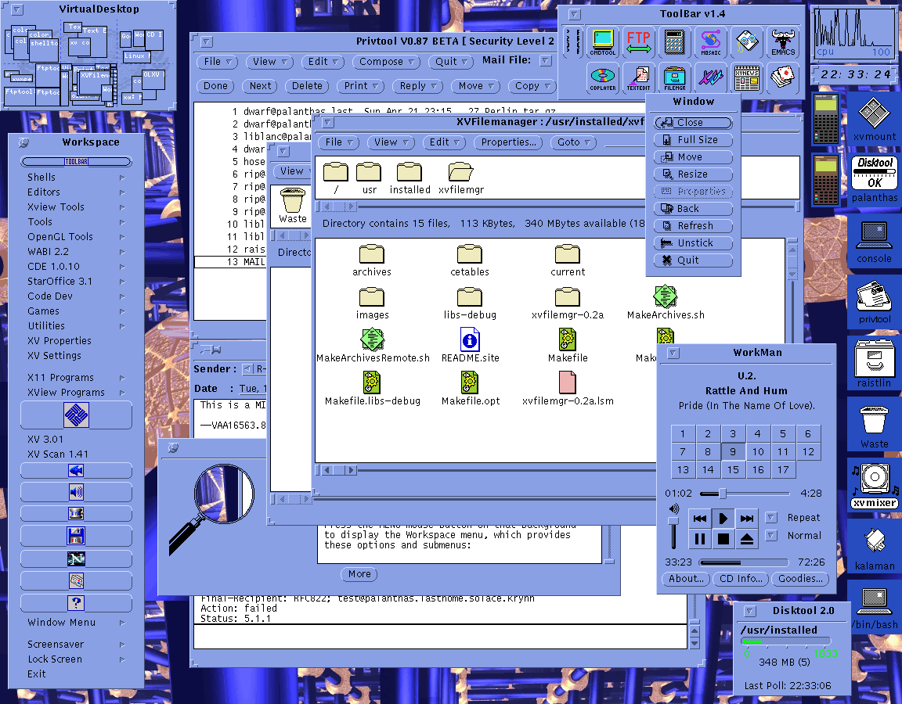The image size is (902, 704).
Task: Choose Refresh in Window menu
Action: pos(693,226)
